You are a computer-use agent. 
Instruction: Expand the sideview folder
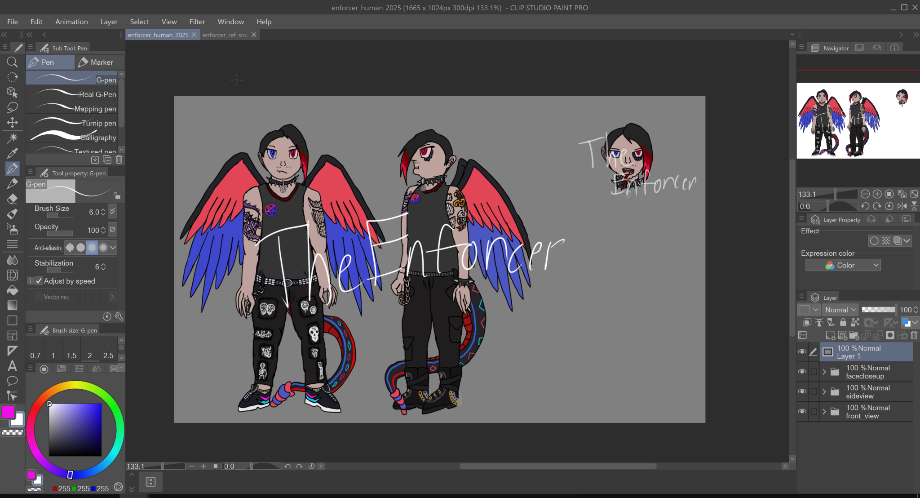pos(824,391)
